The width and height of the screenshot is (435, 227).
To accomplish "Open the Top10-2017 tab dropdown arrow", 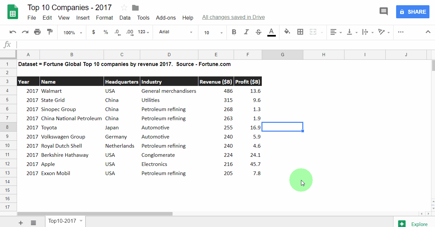I will coord(81,221).
